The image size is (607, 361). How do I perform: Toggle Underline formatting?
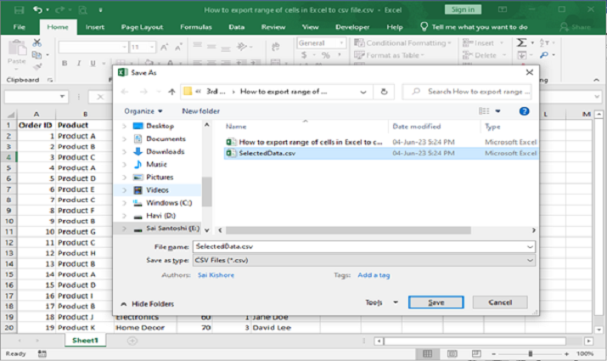tap(93, 63)
